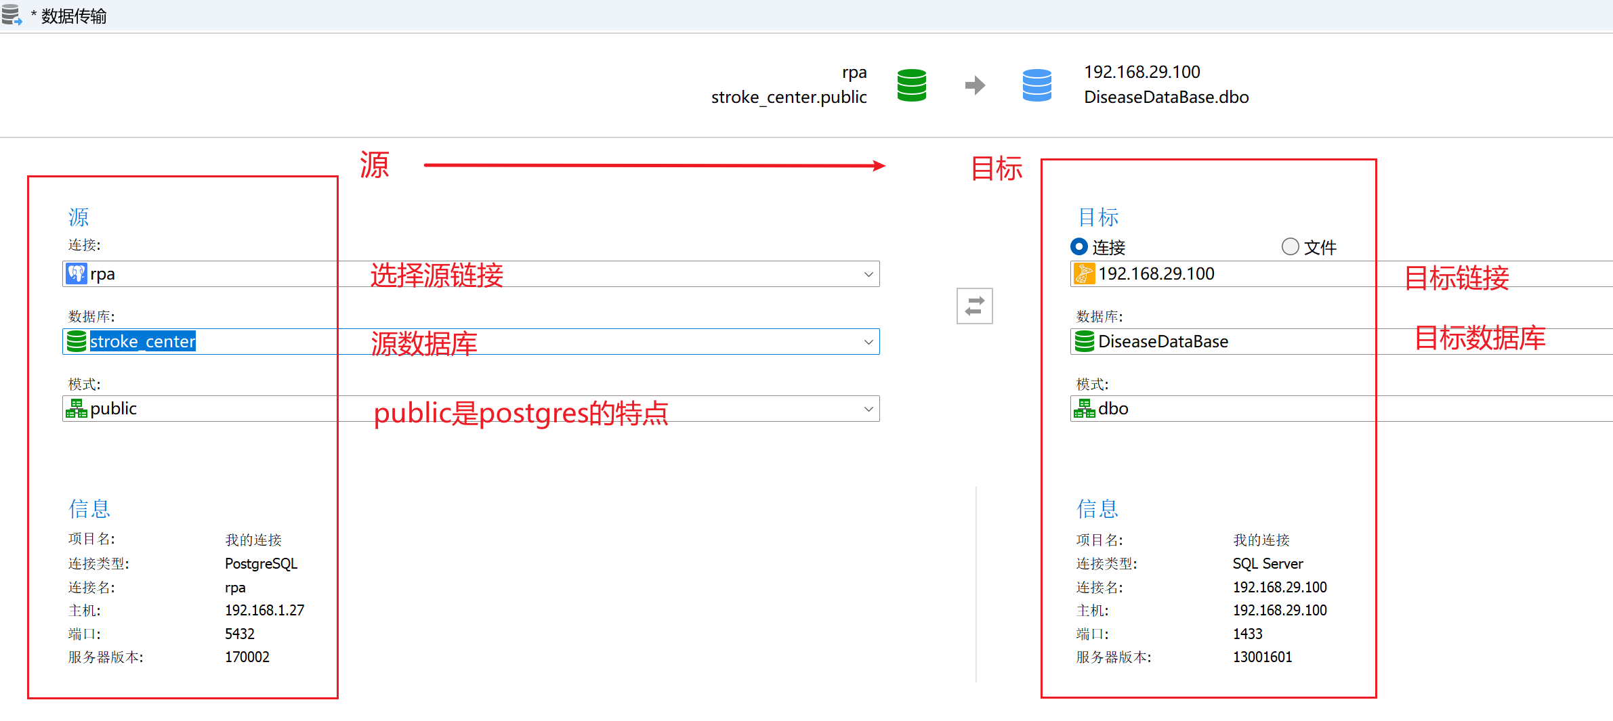Open the dbo target schema combo box
This screenshot has height=721, width=1613.
[1341, 408]
